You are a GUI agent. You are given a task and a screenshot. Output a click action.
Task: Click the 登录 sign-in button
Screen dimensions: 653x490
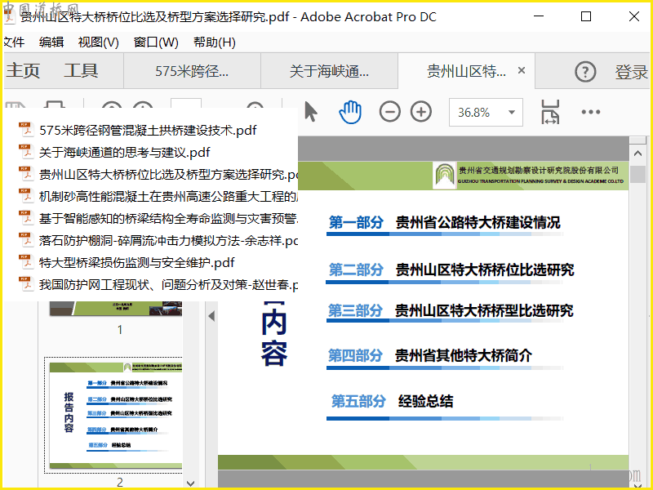coord(631,72)
